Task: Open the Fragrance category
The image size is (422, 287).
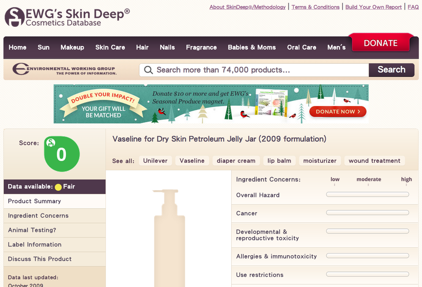Action: pyautogui.click(x=201, y=47)
